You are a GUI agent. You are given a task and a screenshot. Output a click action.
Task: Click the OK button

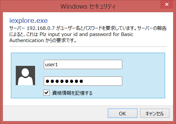(x=123, y=113)
